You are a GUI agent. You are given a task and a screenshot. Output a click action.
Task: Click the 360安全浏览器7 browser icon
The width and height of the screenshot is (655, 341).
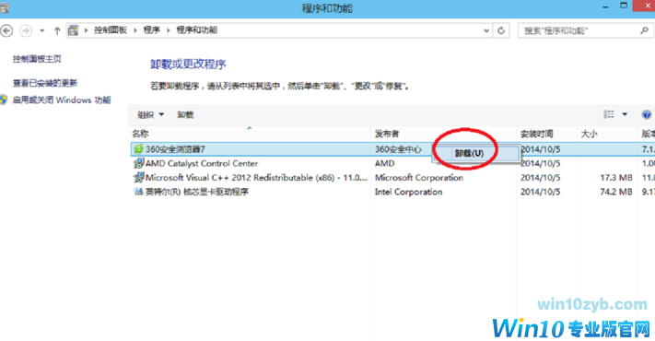tap(139, 149)
